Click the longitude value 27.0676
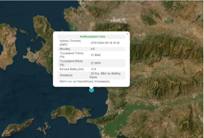This screenshot has width=204, height=138. (x=96, y=63)
